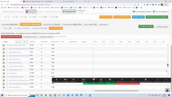Open Zoom app in Windows taskbar
Image resolution: width=172 pixels, height=97 pixels.
pos(90,95)
